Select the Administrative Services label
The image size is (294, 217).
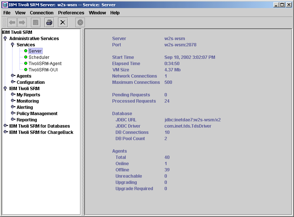34,39
